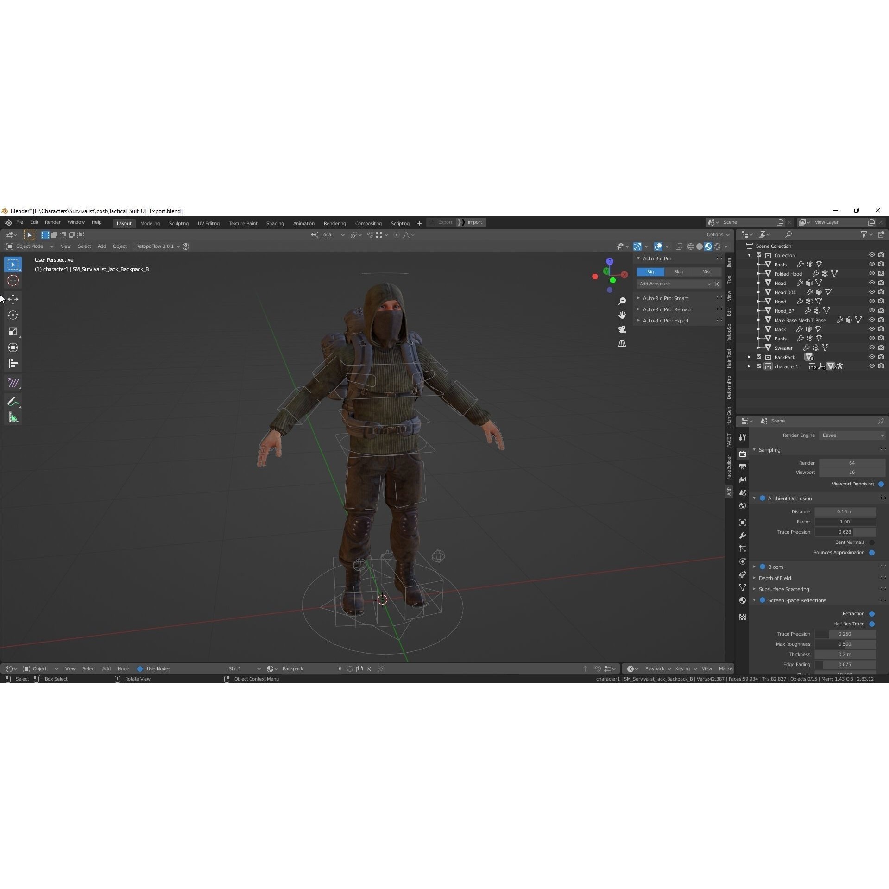Open the Local transform orientation dropdown
This screenshot has height=889, width=889.
click(x=328, y=235)
